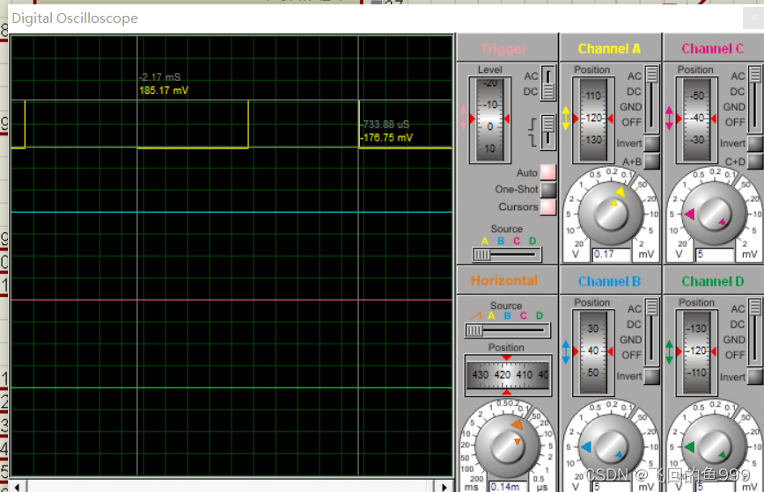Toggle the C+D sum button

[x=754, y=162]
